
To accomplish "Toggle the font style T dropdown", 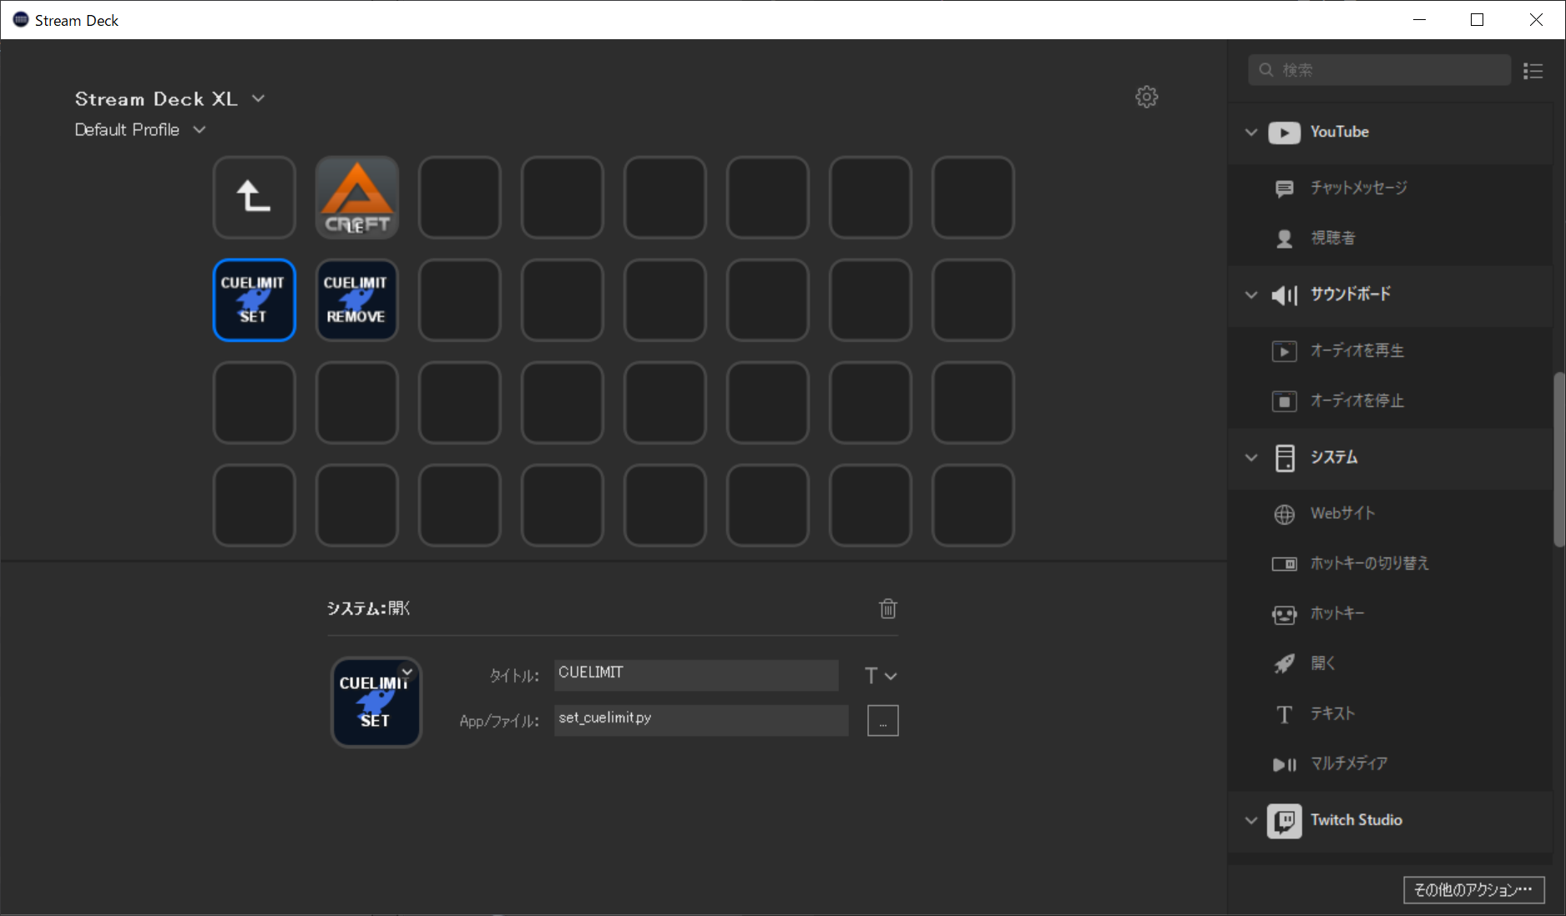I will tap(881, 676).
